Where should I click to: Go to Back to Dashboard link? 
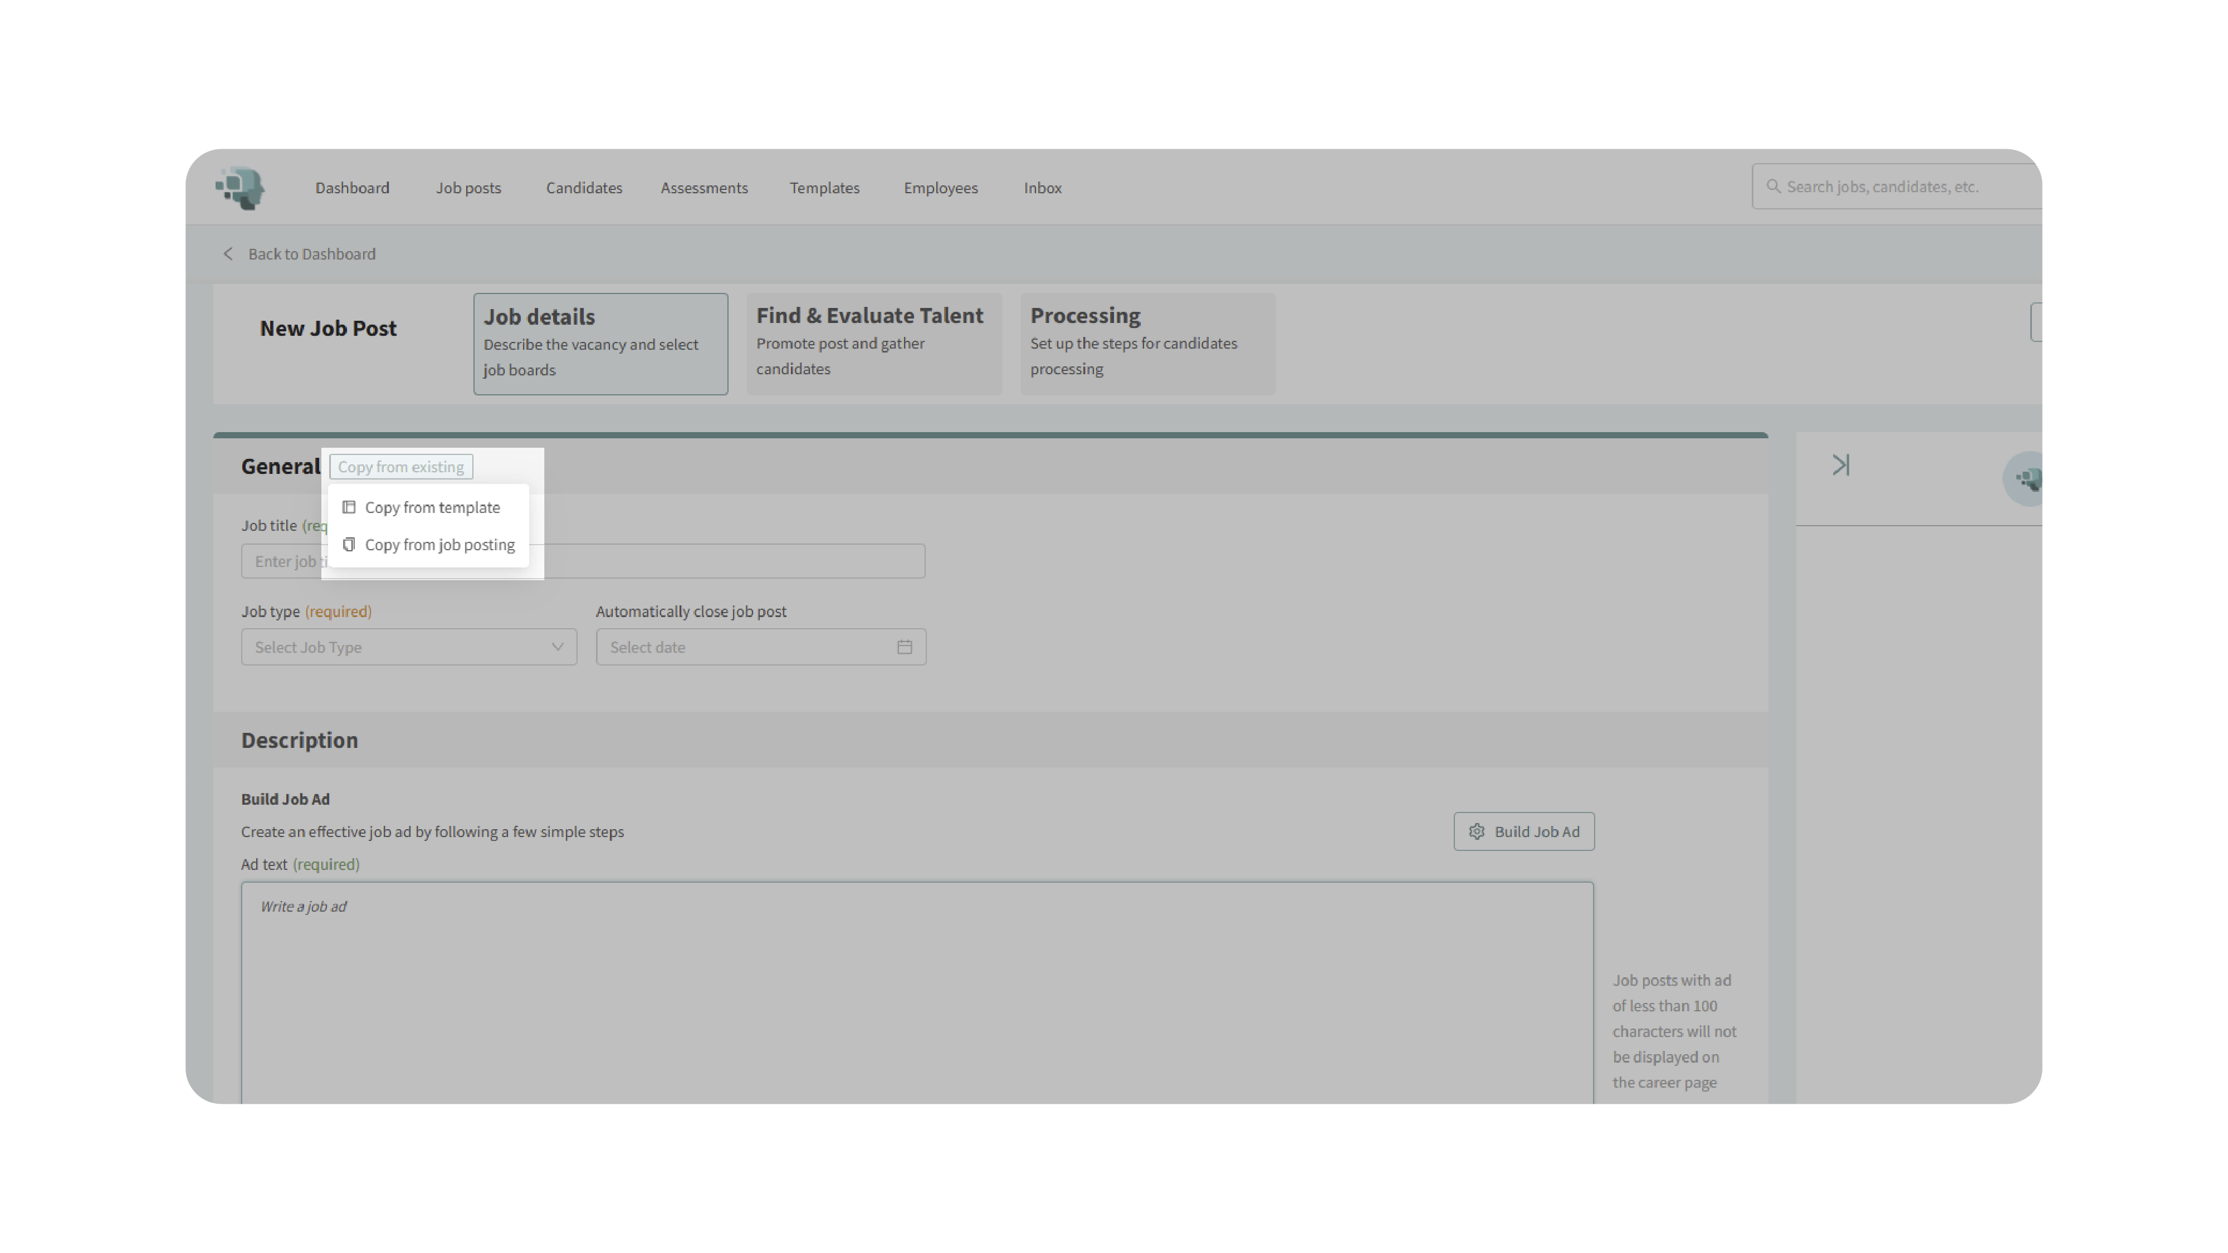pos(311,253)
